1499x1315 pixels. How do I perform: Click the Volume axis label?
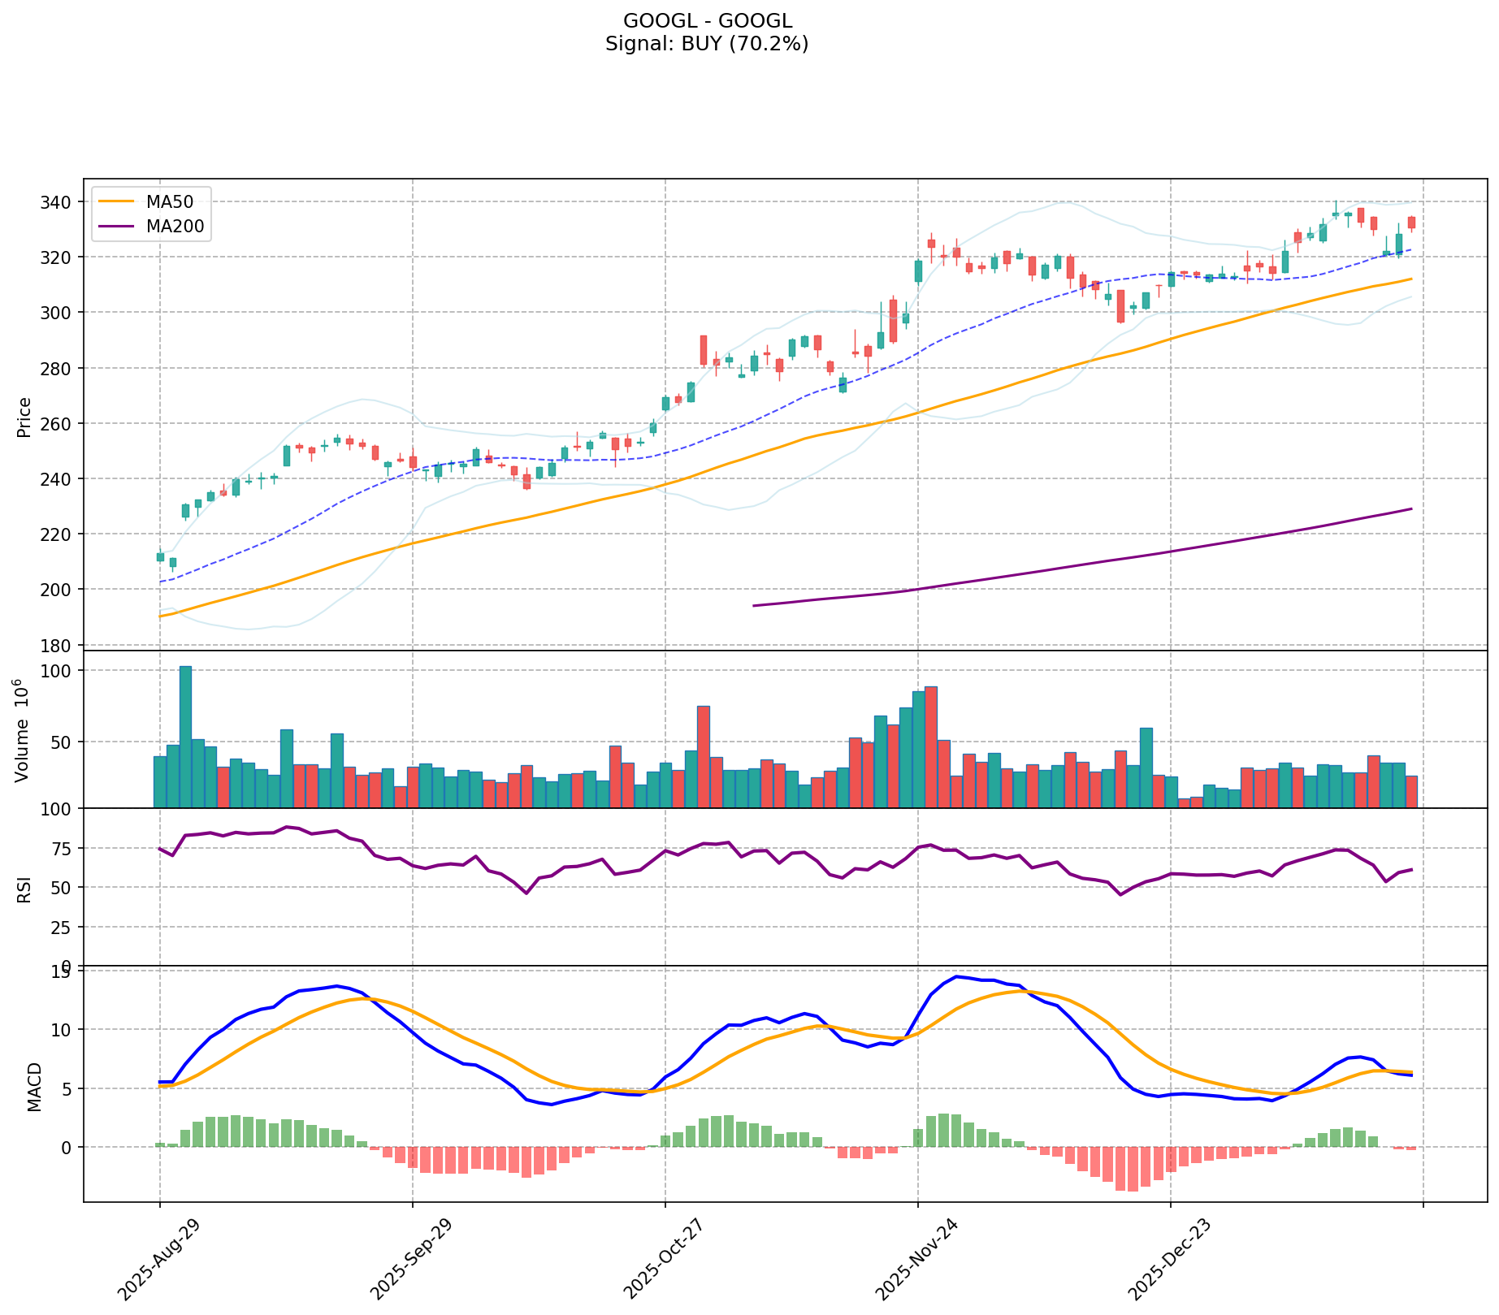coord(23,730)
